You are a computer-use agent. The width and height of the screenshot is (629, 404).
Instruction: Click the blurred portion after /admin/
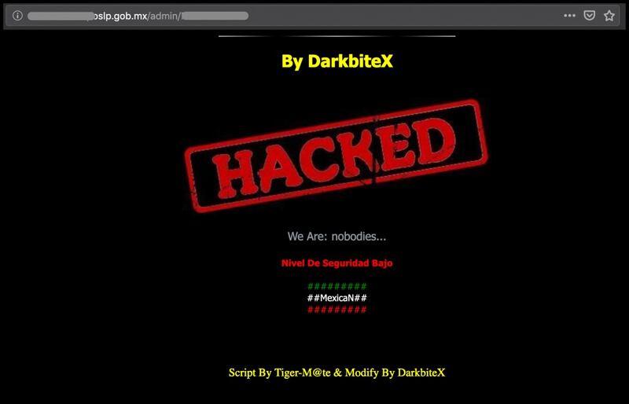coord(215,16)
